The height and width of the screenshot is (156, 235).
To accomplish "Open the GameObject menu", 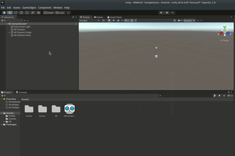I will click(29, 8).
